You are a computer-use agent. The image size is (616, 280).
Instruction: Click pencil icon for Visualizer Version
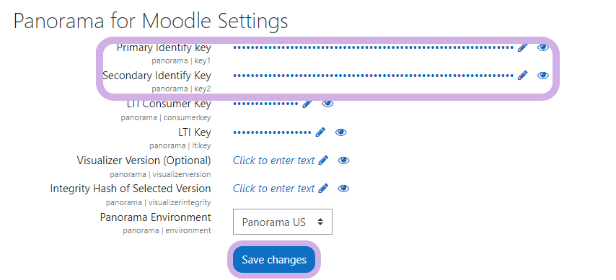323,161
